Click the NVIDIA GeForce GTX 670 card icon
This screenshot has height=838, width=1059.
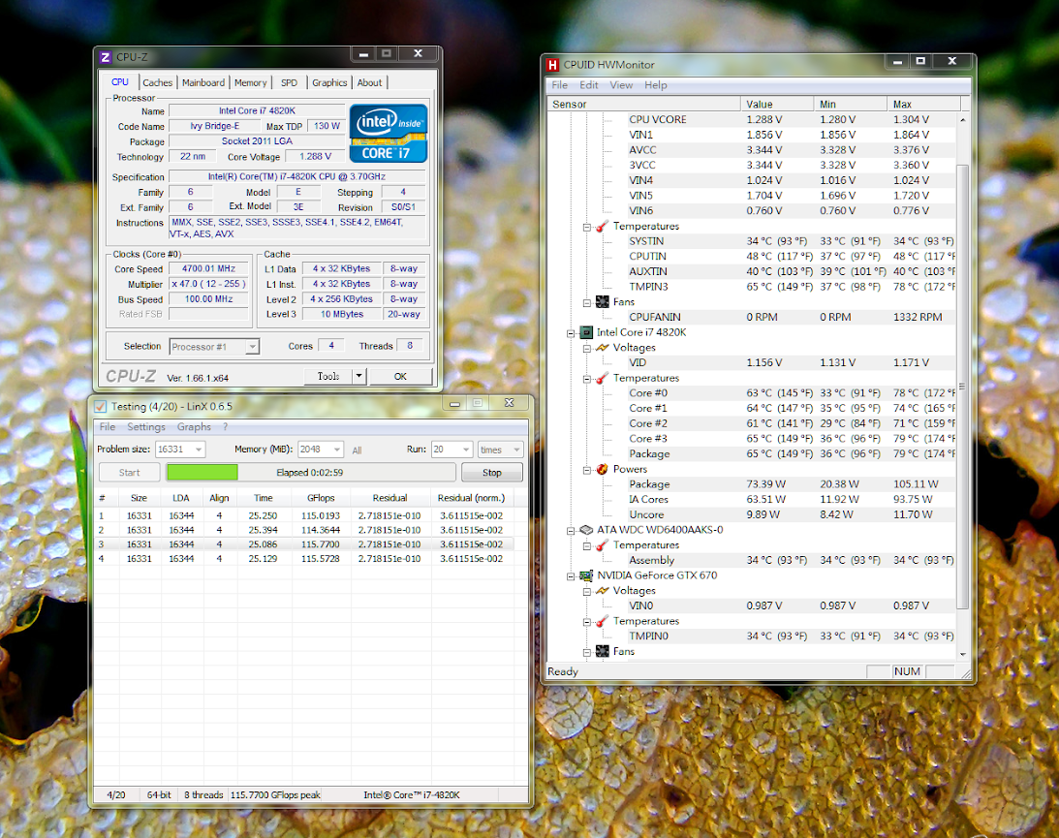[586, 575]
